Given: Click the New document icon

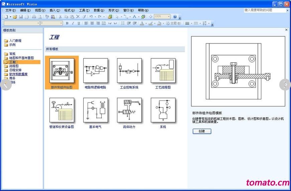Looking at the screenshot, I should coord(6,17).
